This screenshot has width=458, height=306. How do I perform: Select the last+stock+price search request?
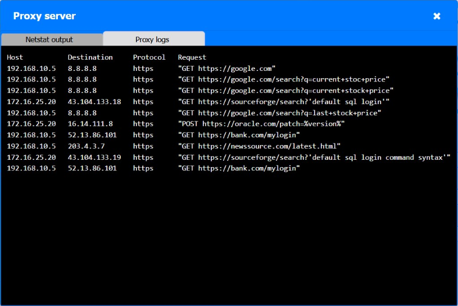(279, 113)
